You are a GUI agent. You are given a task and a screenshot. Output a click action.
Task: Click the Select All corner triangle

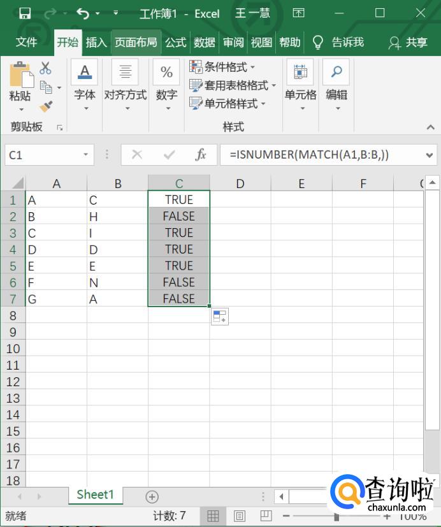point(17,184)
